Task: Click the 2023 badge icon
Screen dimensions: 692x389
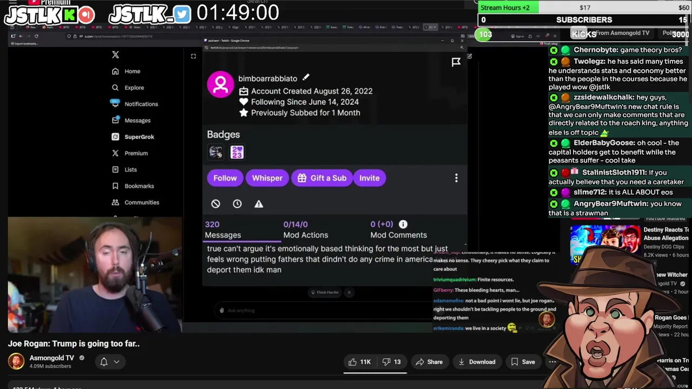Action: [237, 152]
